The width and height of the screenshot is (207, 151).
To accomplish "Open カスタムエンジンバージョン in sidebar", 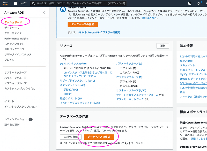I will [x=20, y=89].
